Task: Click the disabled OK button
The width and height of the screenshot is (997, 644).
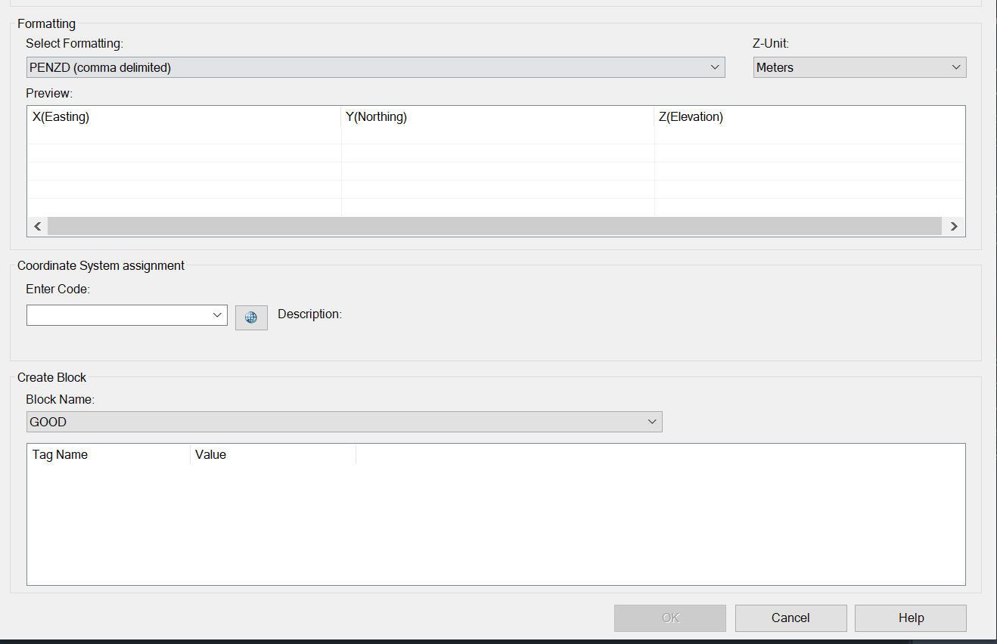Action: coord(669,618)
